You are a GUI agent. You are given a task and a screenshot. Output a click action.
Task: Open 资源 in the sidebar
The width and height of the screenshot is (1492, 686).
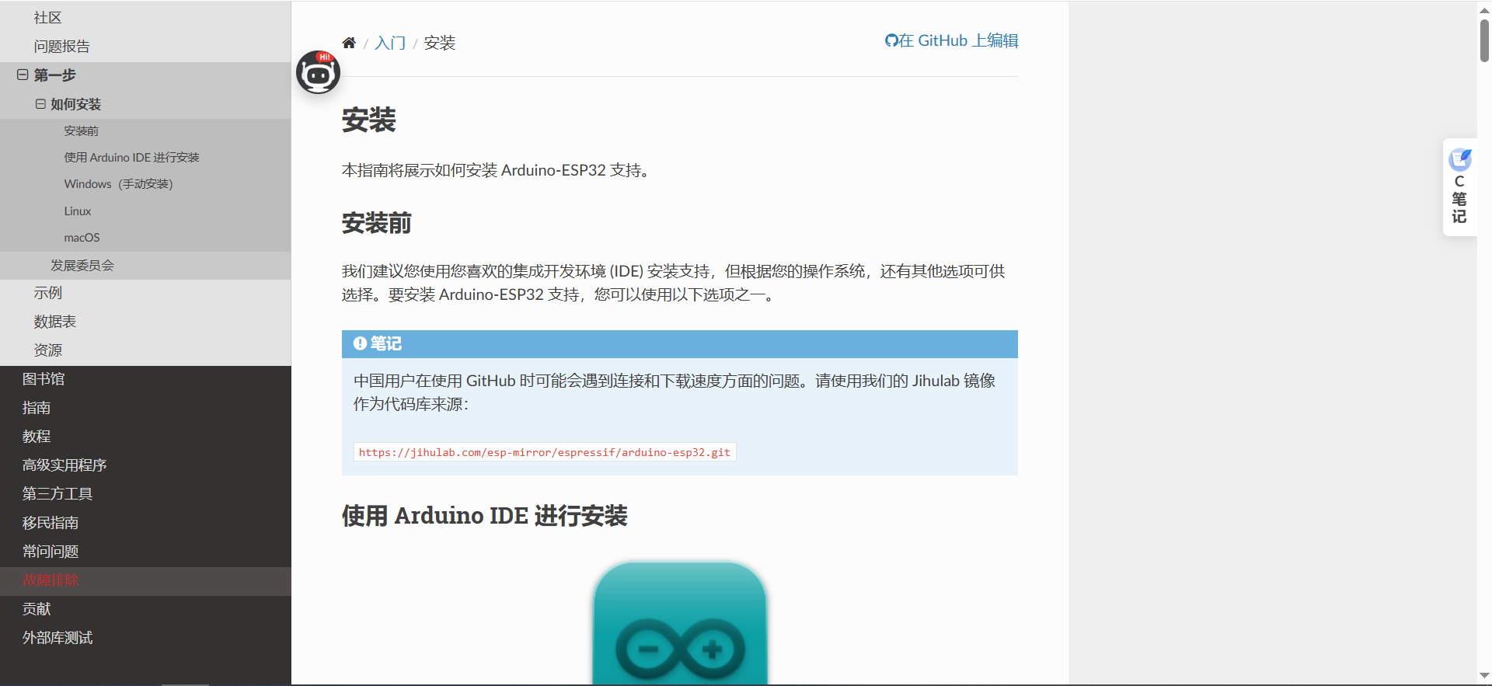coord(47,350)
